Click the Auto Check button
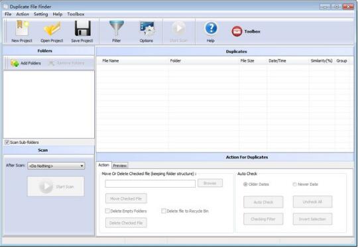 point(263,202)
